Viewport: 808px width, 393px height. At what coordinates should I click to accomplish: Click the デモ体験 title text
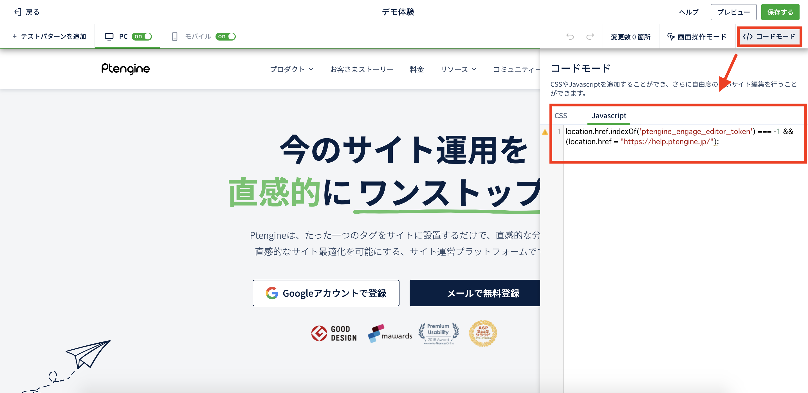(x=398, y=12)
